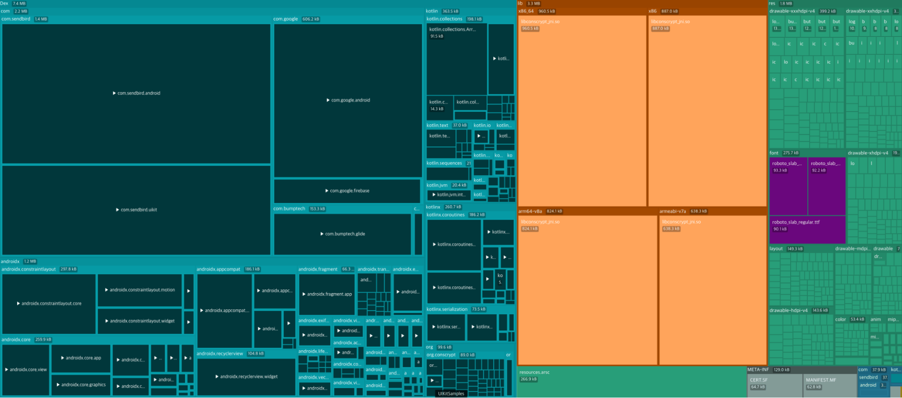Click the kotlin.jvm 20.4 kB label
The image size is (902, 398).
(447, 185)
